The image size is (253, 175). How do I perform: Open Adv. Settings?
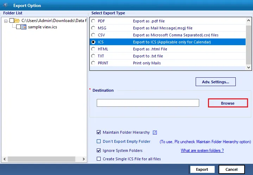tap(216, 82)
